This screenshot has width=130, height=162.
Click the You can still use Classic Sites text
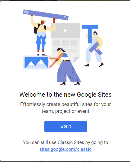coord(65,142)
